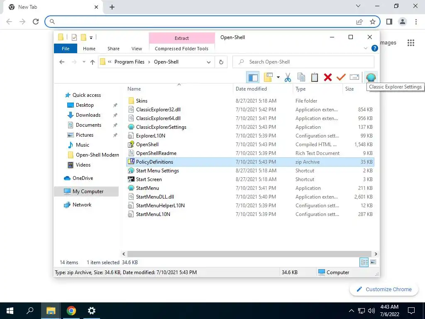Go back in File Explorer
The width and height of the screenshot is (425, 319).
62,62
